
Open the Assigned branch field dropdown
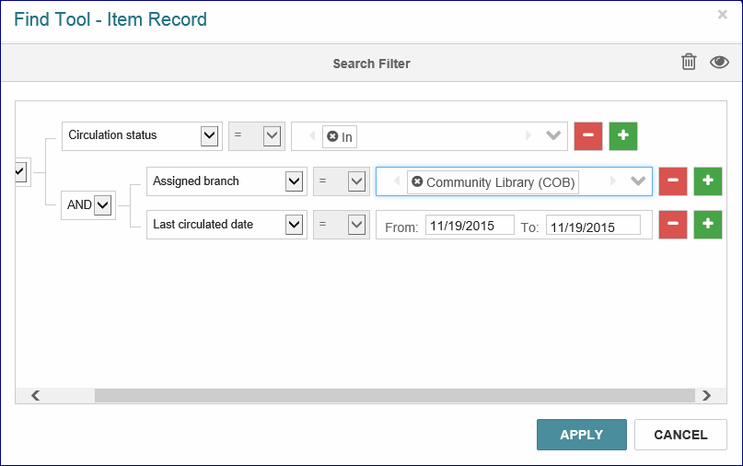tap(294, 181)
